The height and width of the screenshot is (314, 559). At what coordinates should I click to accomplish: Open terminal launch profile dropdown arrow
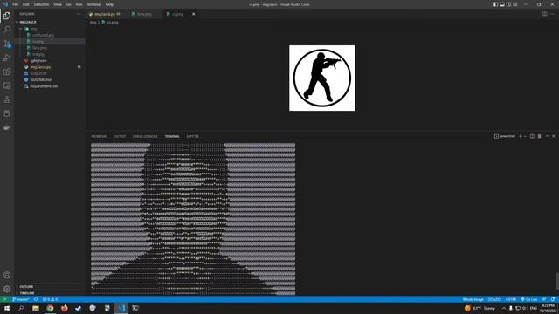pyautogui.click(x=525, y=136)
